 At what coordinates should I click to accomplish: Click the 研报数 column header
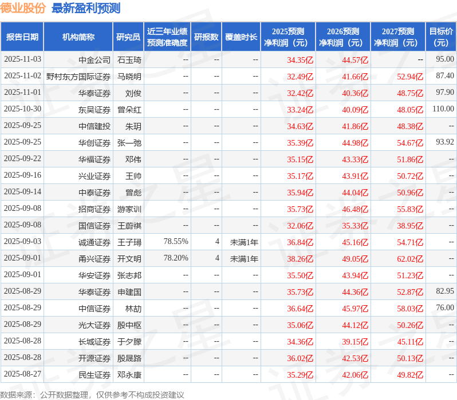click(x=206, y=37)
